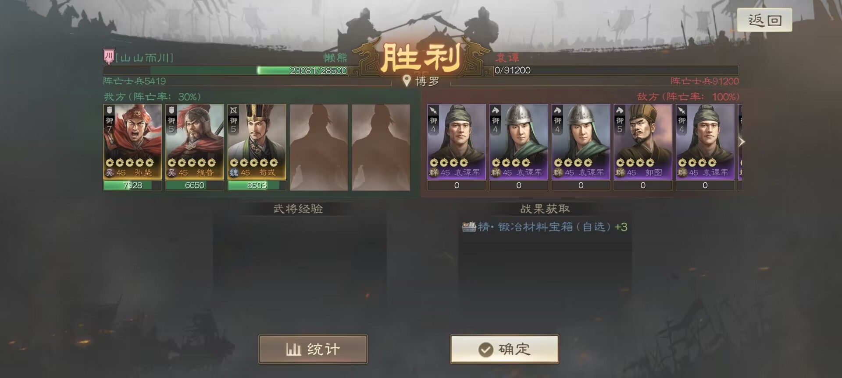Select the 程普 general card
Viewport: 842px width, 378px height.
pyautogui.click(x=195, y=147)
